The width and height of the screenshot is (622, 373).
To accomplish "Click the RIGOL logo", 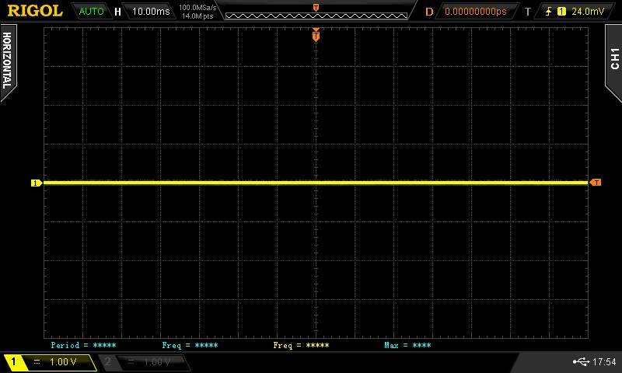I will (35, 11).
